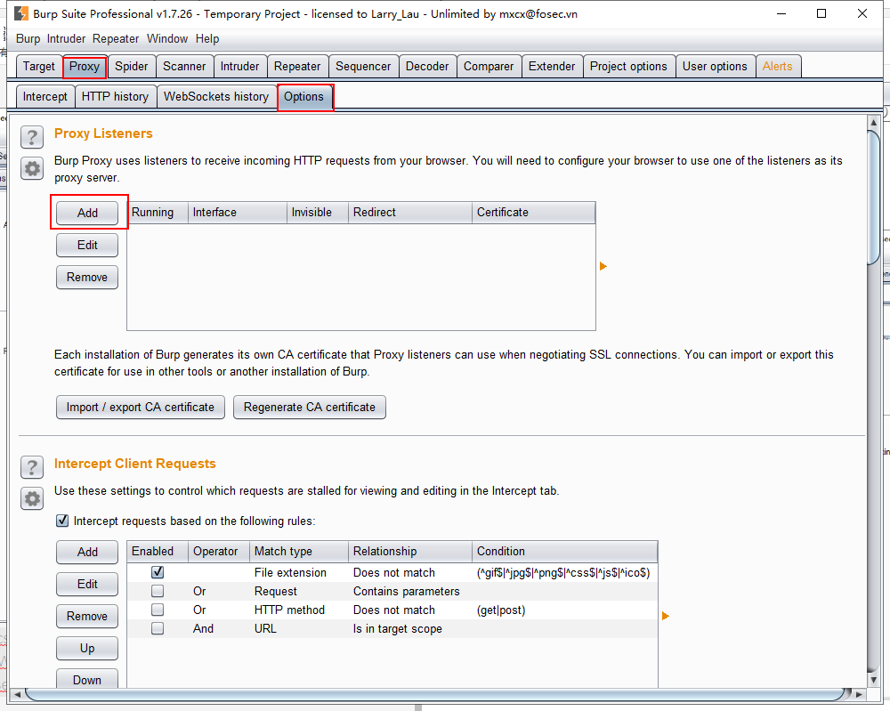Add a new intercept client rule
Screen dimensions: 890x711
87,552
